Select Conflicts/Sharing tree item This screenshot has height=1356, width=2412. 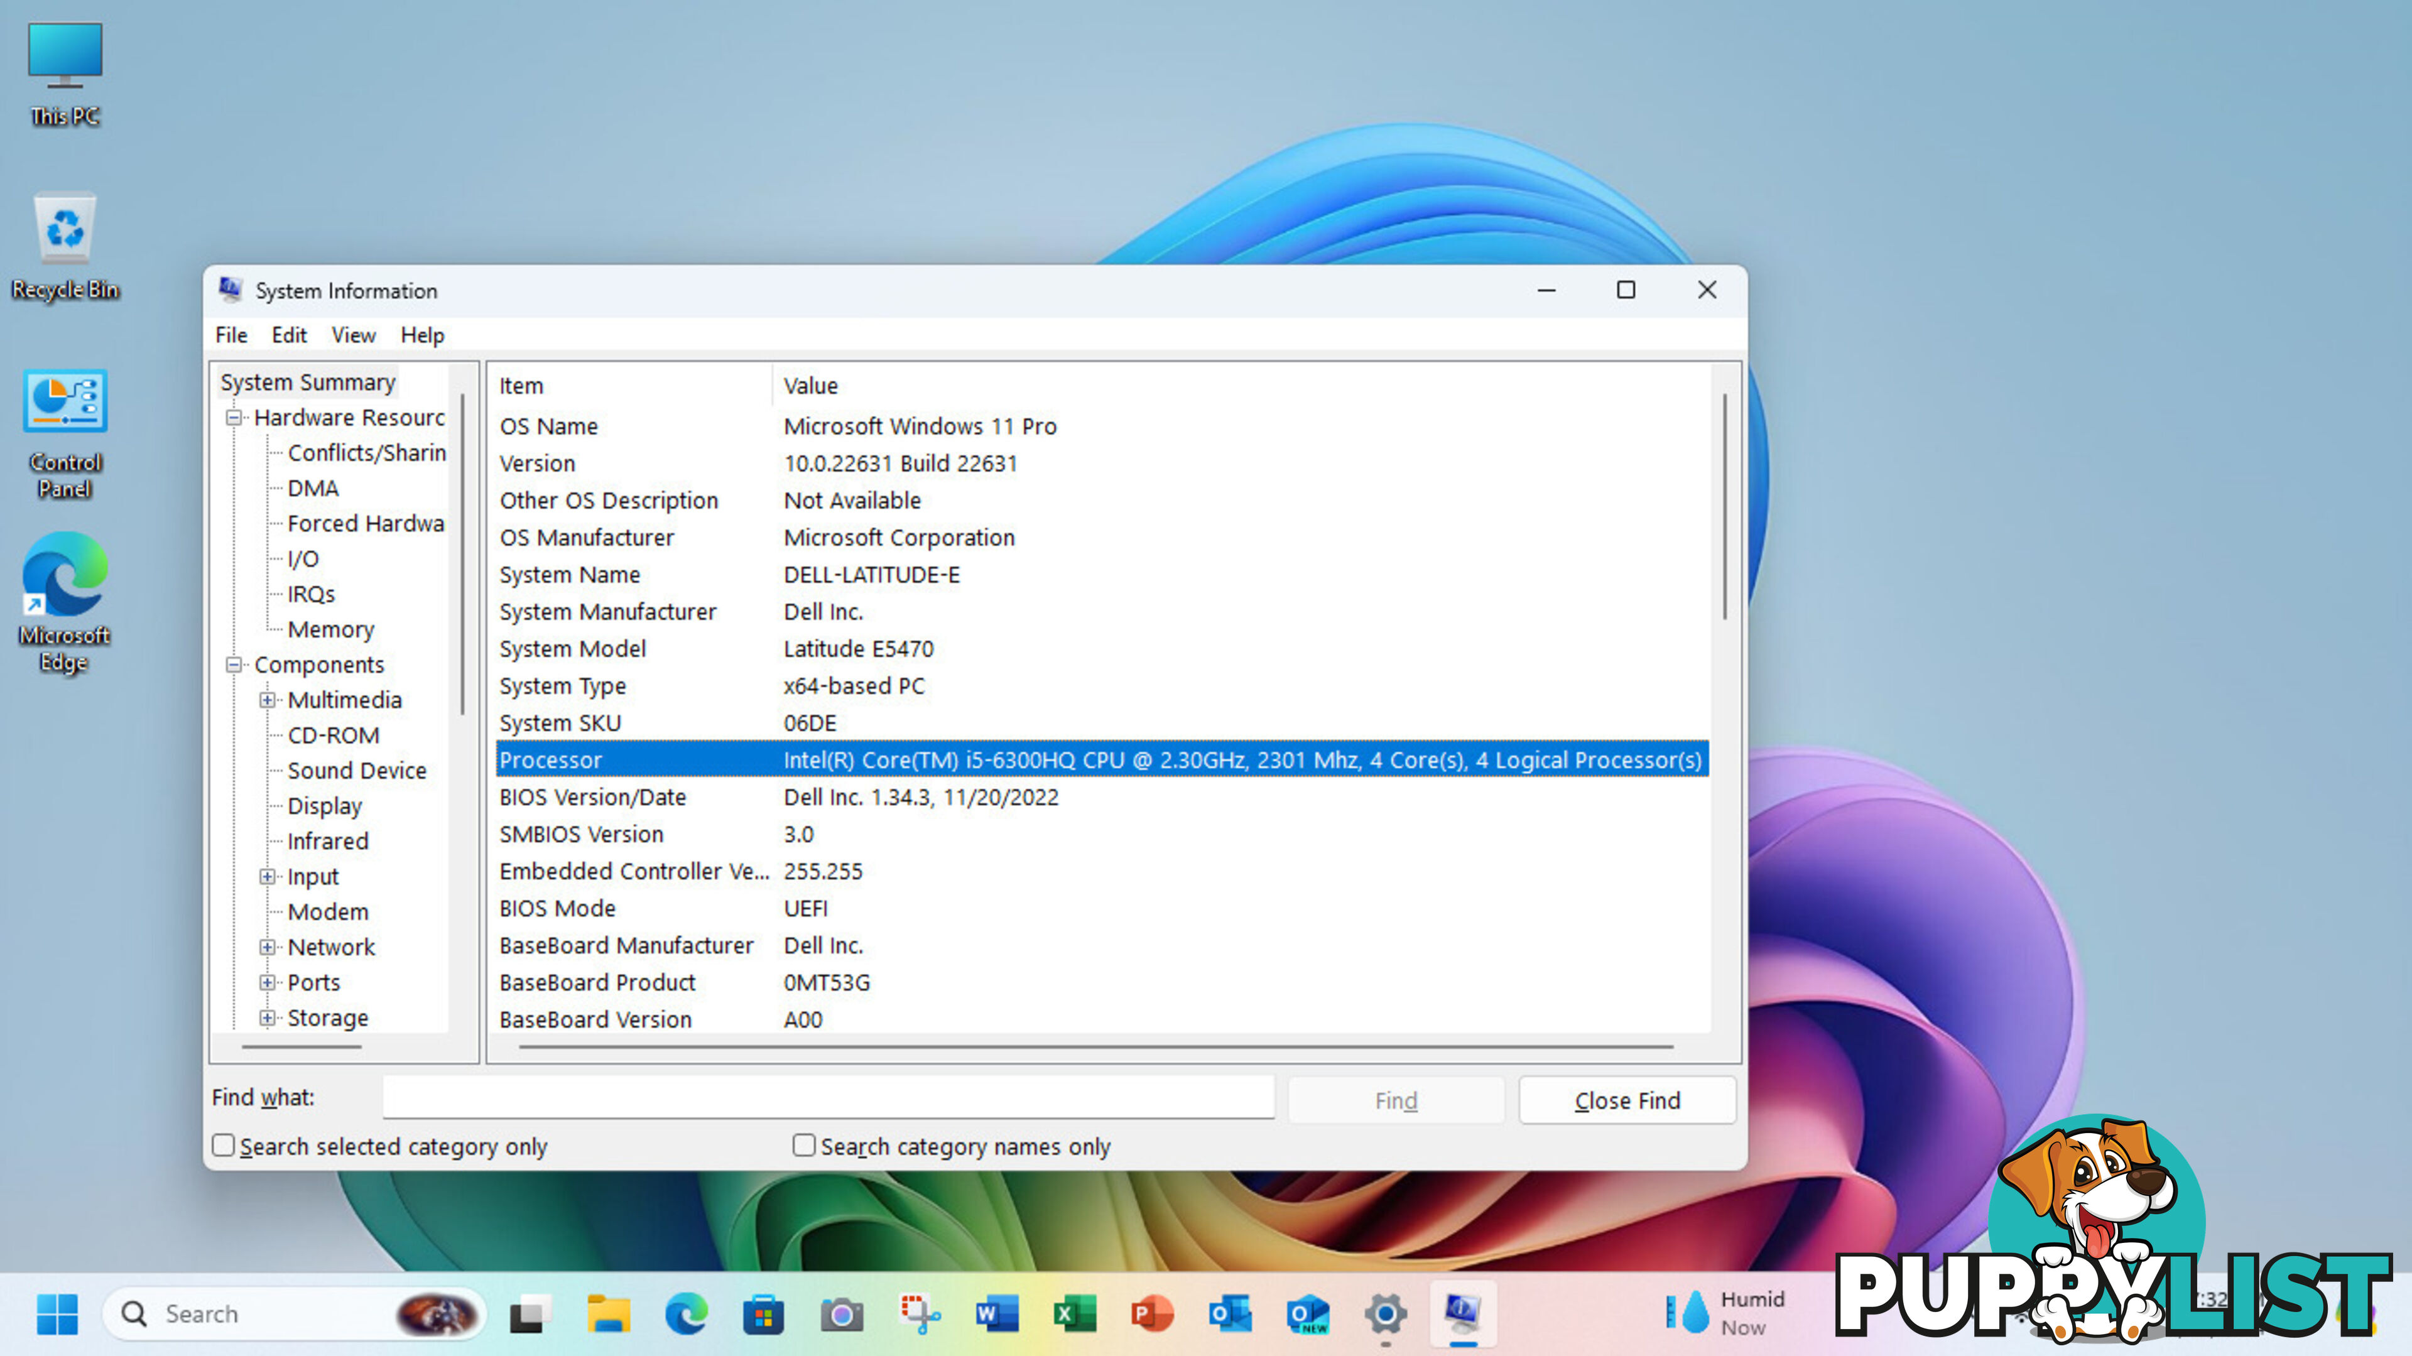[366, 452]
